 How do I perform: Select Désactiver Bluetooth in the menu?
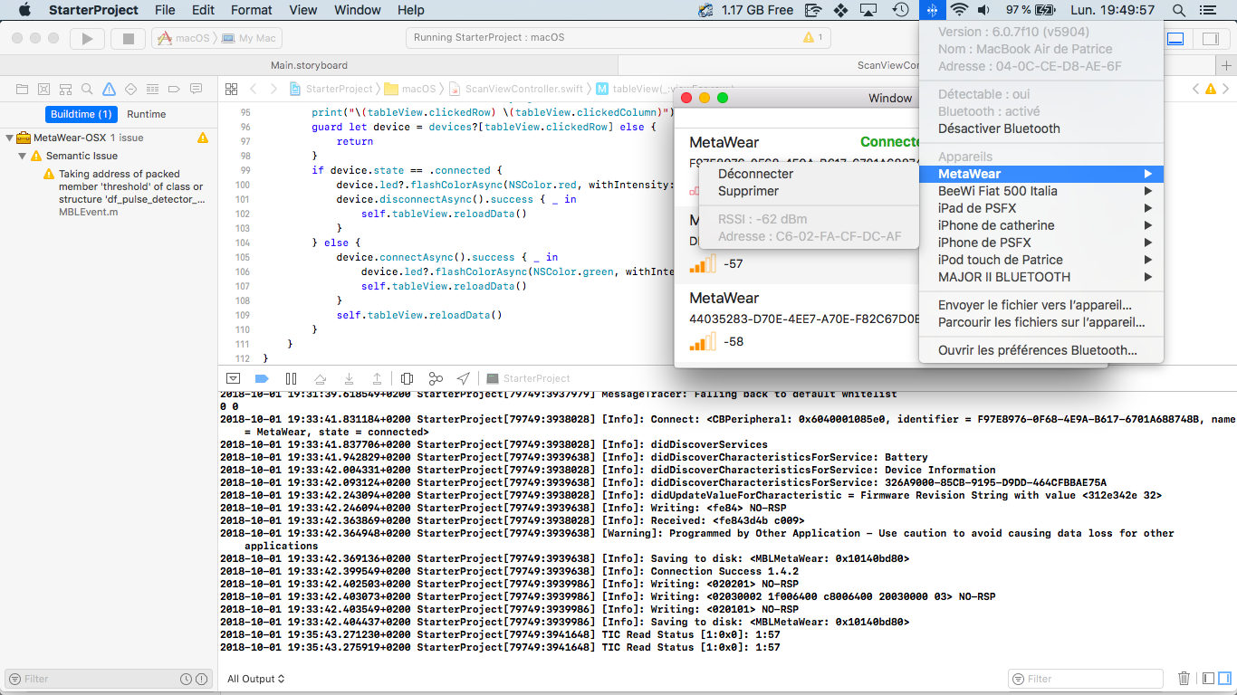tap(999, 129)
